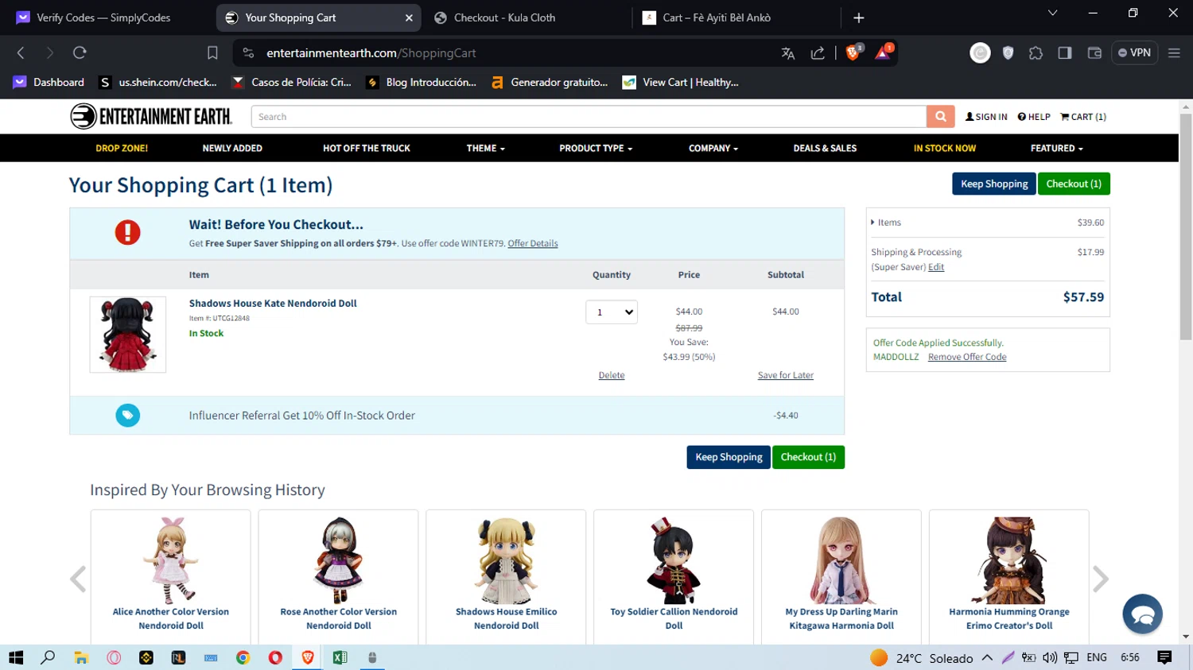Screen dimensions: 1193x670
Task: Click the Save for Later link
Action: tap(786, 375)
